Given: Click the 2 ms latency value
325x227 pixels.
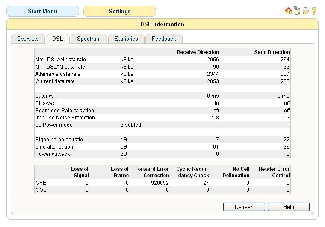Looking at the screenshot, I should click(284, 96).
